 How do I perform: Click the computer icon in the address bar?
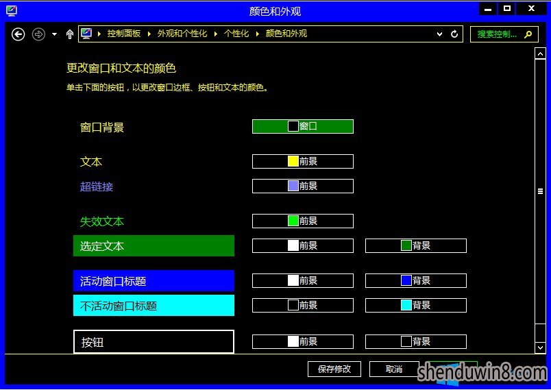(86, 34)
